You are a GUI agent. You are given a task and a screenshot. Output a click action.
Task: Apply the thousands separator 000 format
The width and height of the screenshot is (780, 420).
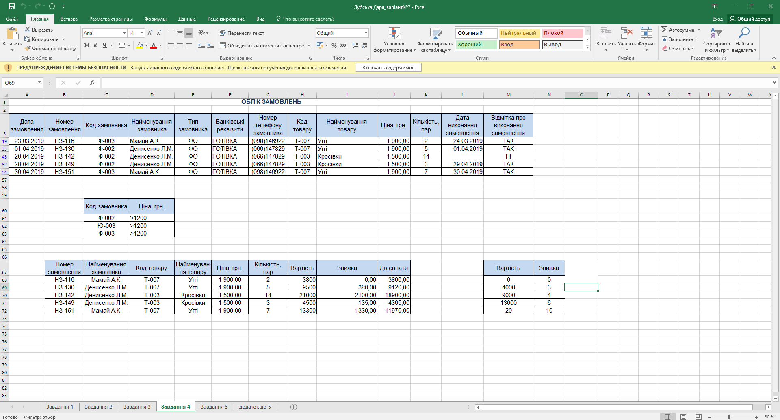(343, 45)
